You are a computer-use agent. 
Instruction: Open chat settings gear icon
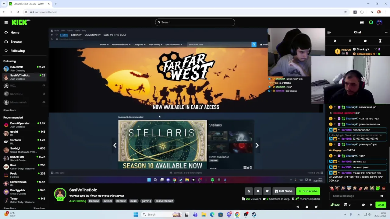[x=371, y=205]
